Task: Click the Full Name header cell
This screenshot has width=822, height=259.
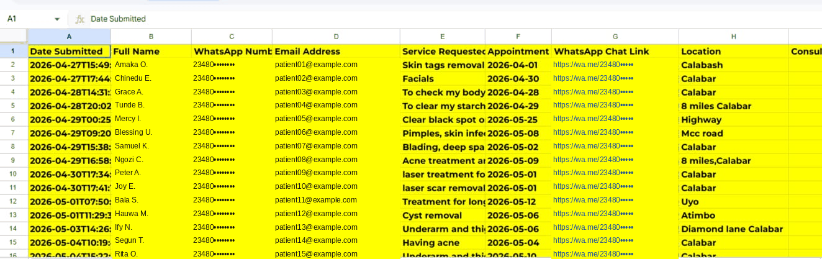Action: pos(151,51)
